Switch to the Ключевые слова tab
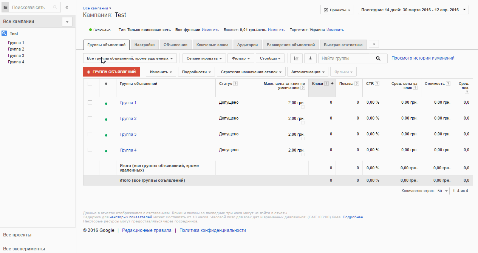Screen dimensions: 478x253 click(x=212, y=44)
